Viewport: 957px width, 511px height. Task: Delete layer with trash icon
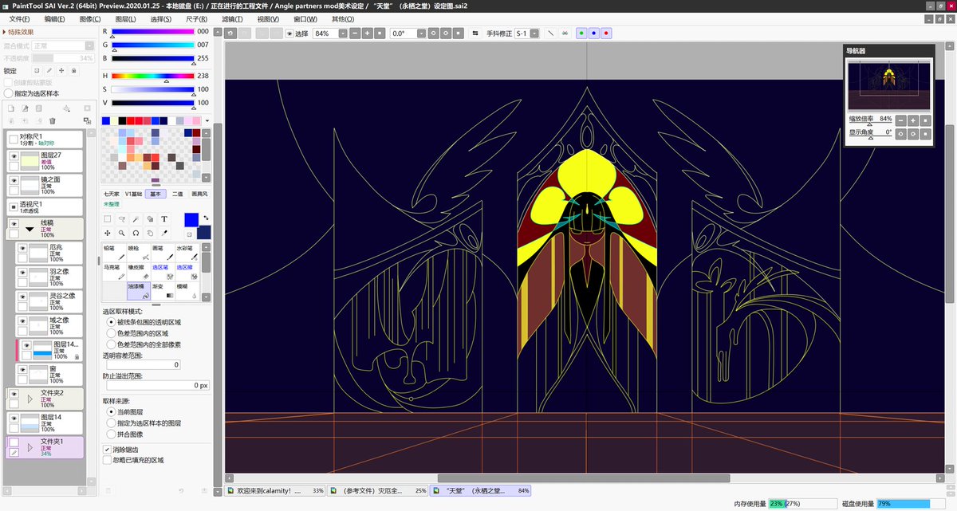53,120
